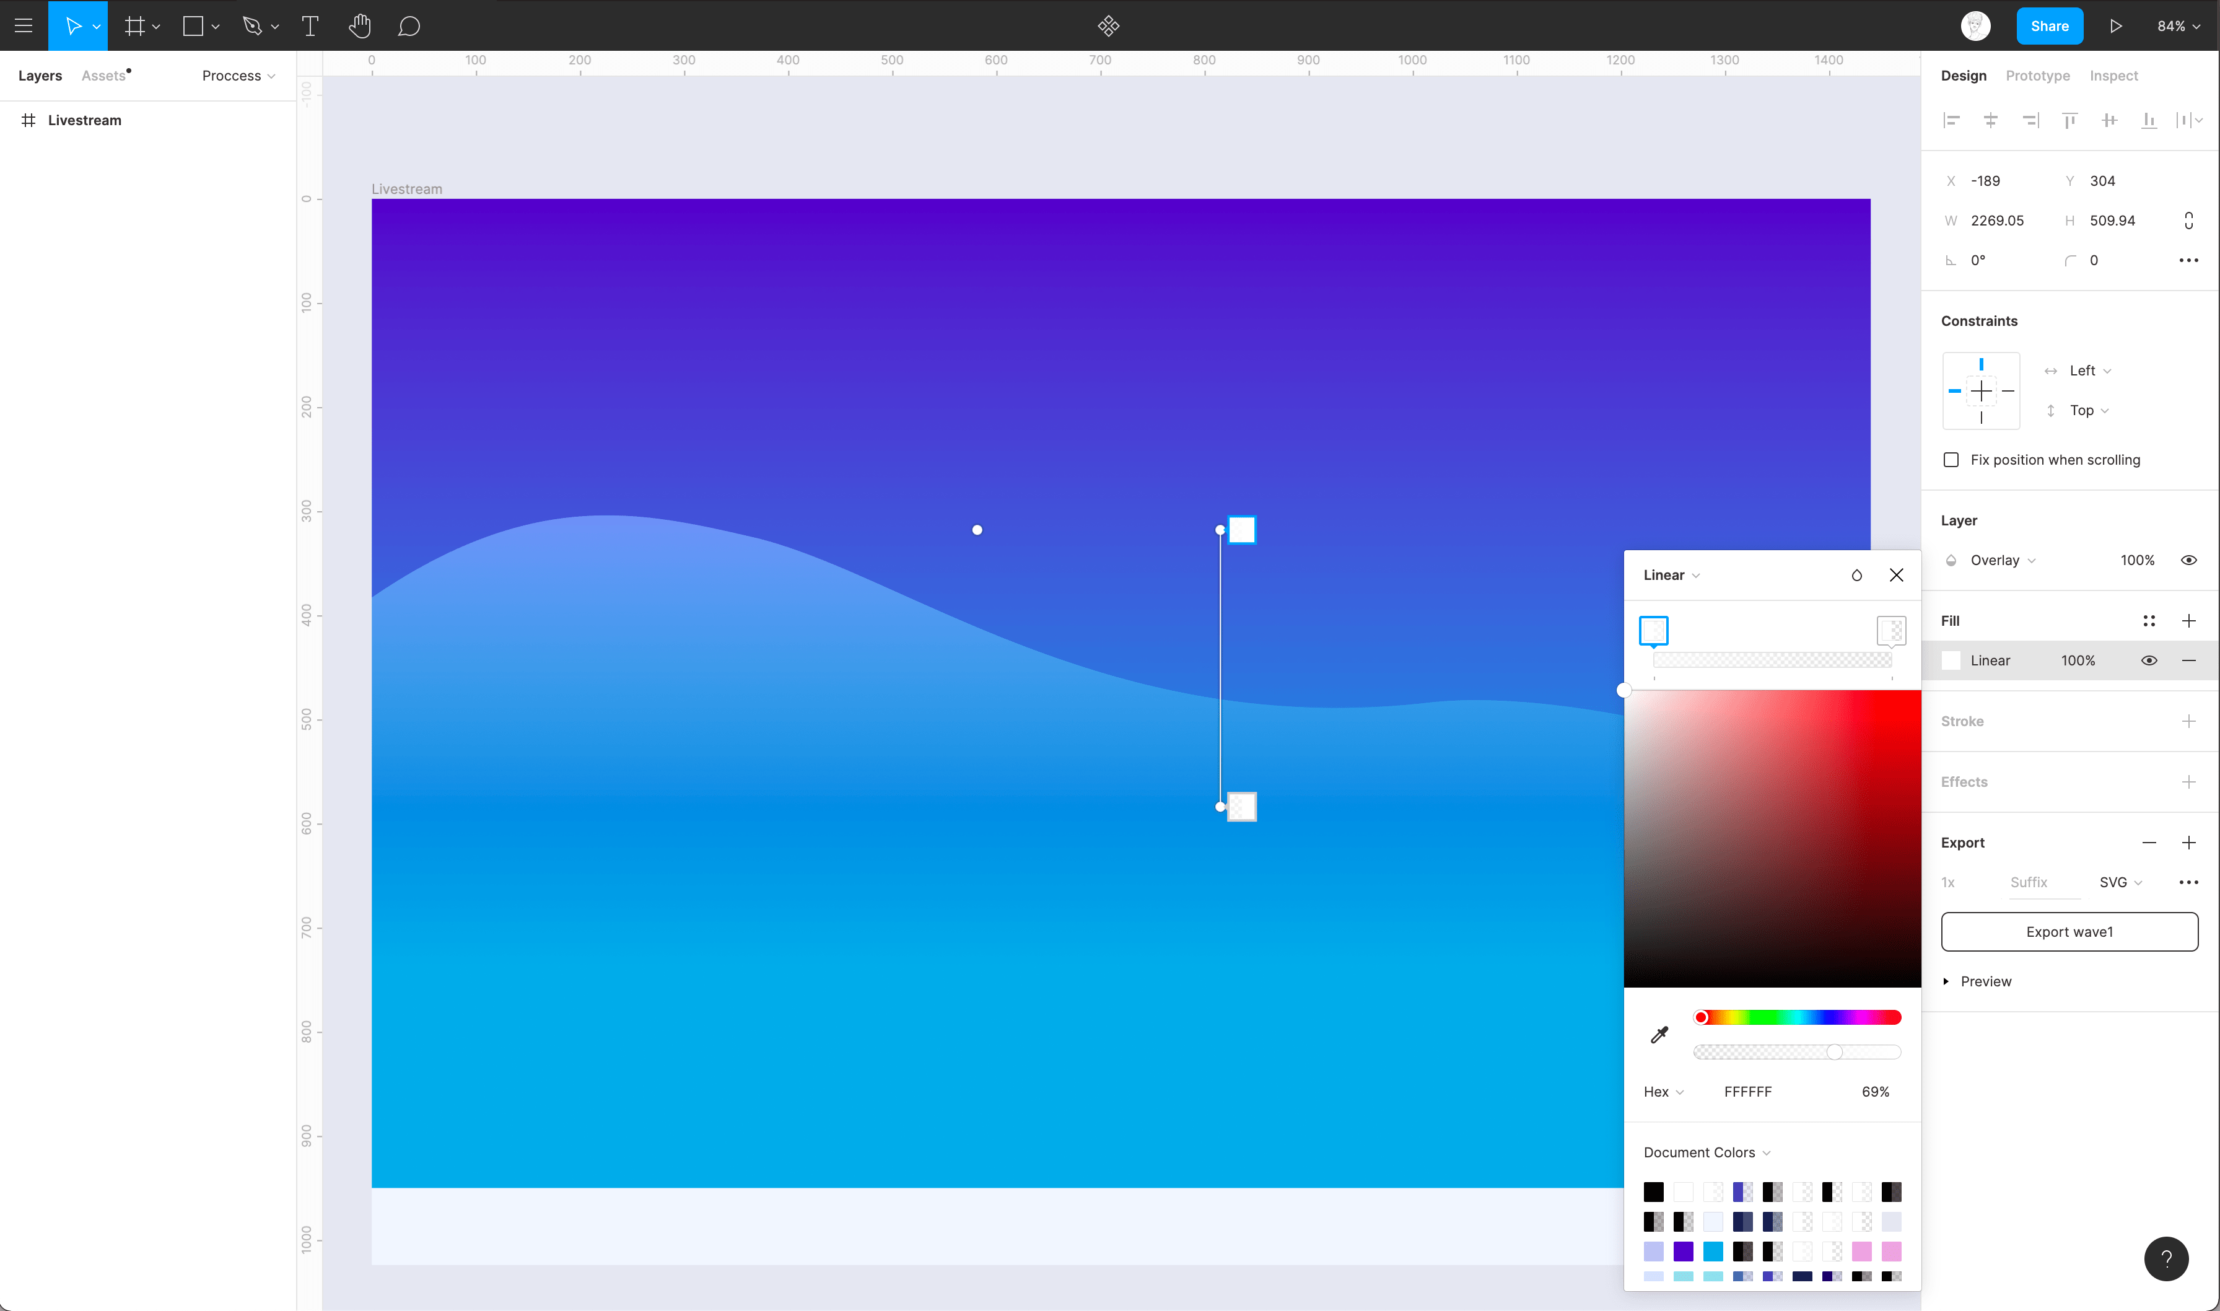Viewport: 2220px width, 1311px height.
Task: Select the Hand tool
Action: pyautogui.click(x=359, y=27)
